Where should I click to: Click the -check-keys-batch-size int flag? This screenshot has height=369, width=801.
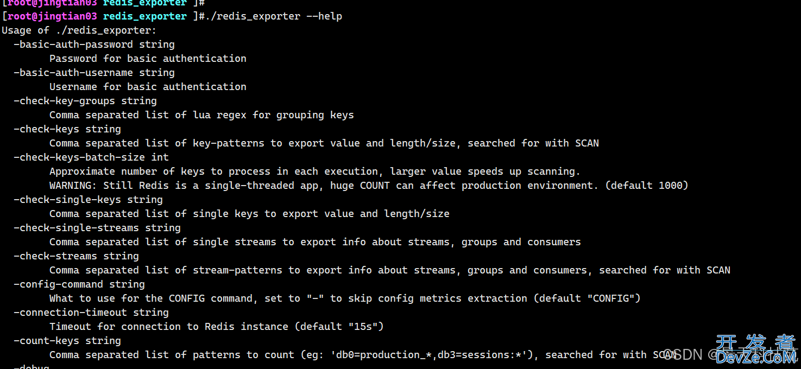91,157
